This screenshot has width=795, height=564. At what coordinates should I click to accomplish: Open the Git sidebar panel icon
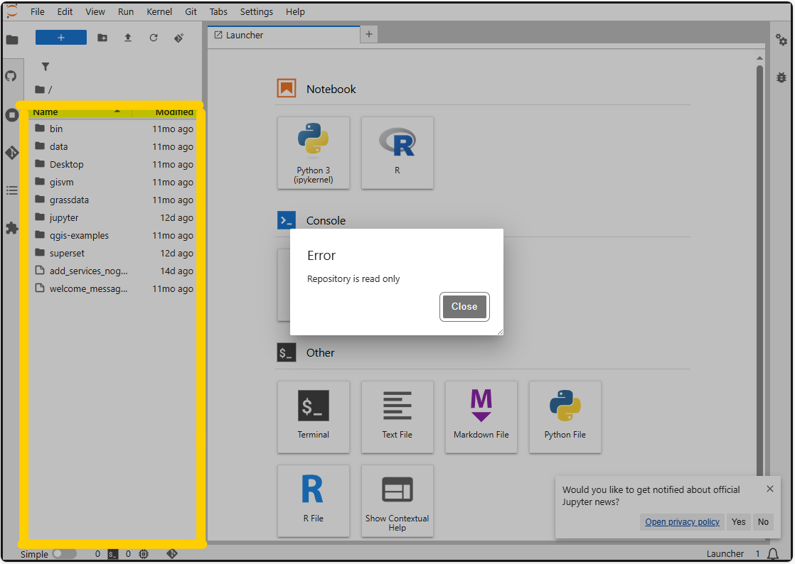click(11, 153)
